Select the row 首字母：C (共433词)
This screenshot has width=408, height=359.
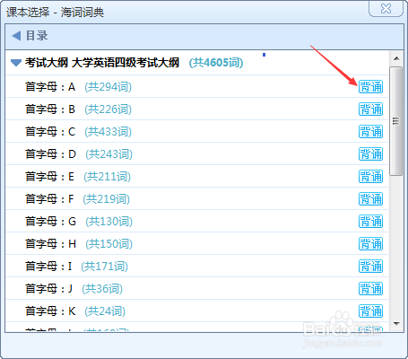coord(197,132)
